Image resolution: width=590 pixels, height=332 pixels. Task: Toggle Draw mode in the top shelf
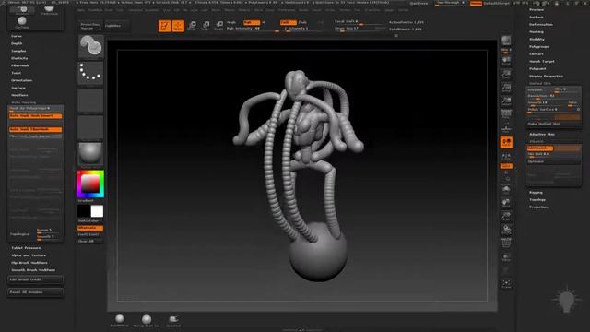click(x=178, y=26)
